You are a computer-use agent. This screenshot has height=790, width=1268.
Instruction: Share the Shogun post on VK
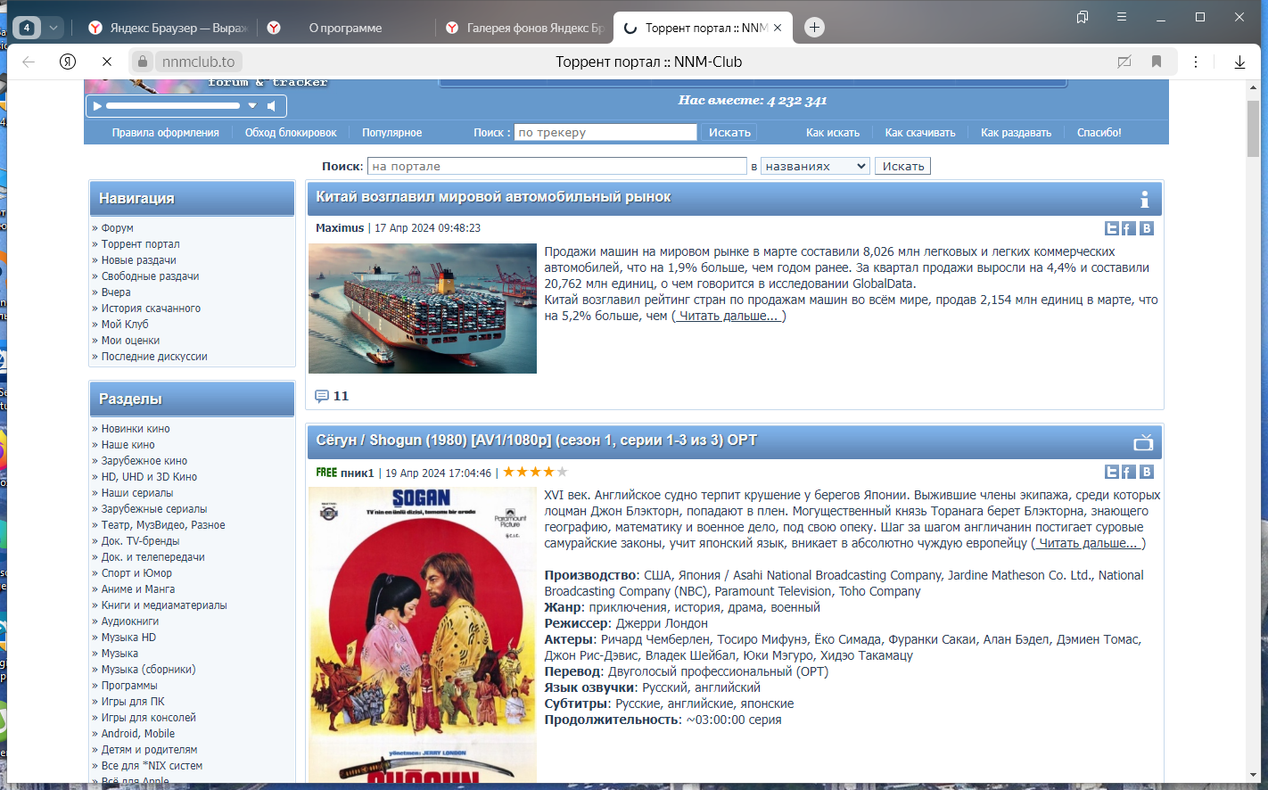click(x=1147, y=472)
